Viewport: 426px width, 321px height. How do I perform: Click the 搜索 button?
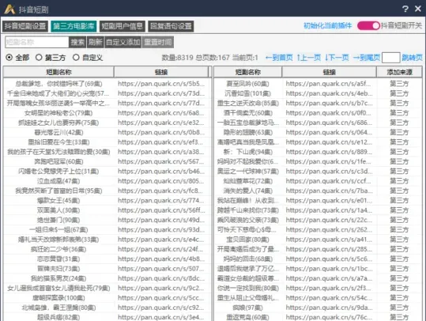click(x=77, y=42)
